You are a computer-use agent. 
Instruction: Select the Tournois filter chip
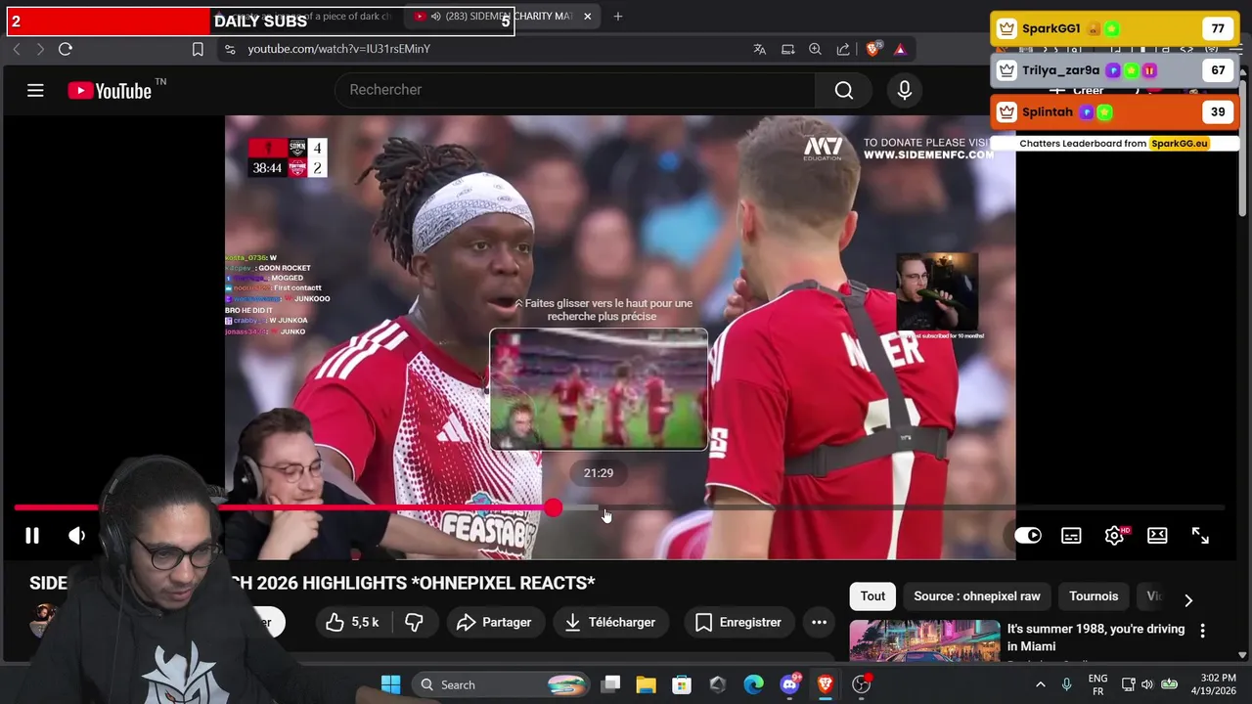click(x=1094, y=595)
